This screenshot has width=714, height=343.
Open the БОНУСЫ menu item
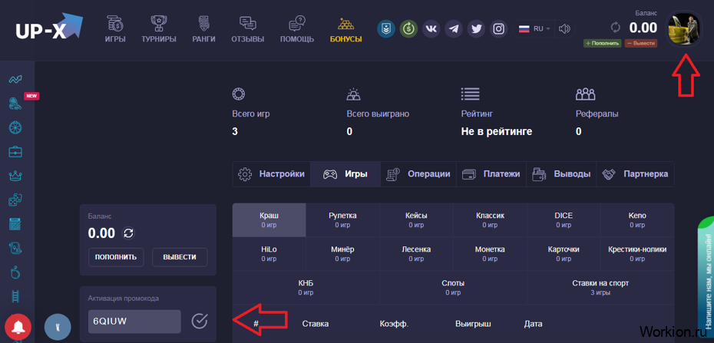coord(345,30)
